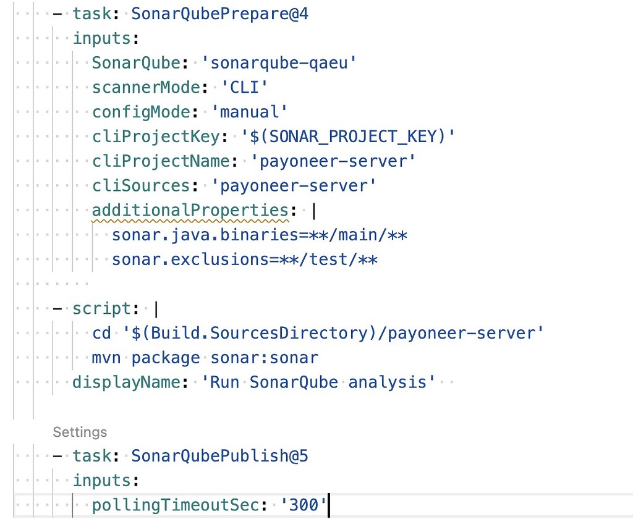The height and width of the screenshot is (527, 633).
Task: Click the cliProjectKey variable reference
Action: tap(349, 137)
